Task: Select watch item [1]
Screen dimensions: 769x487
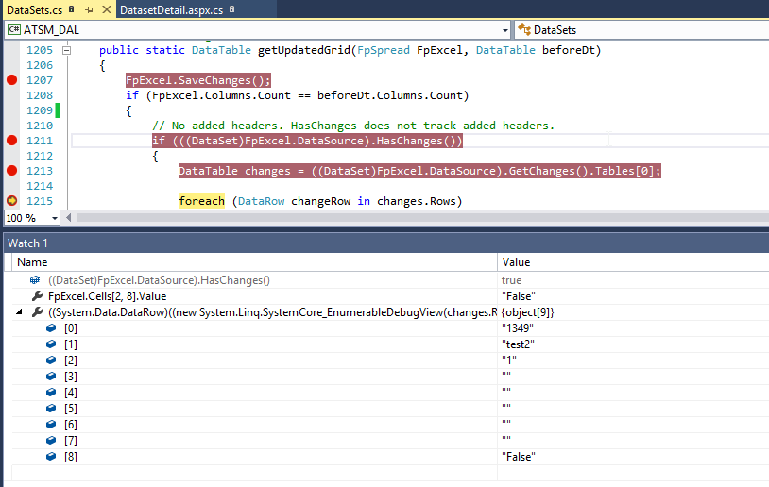Action: tap(71, 344)
